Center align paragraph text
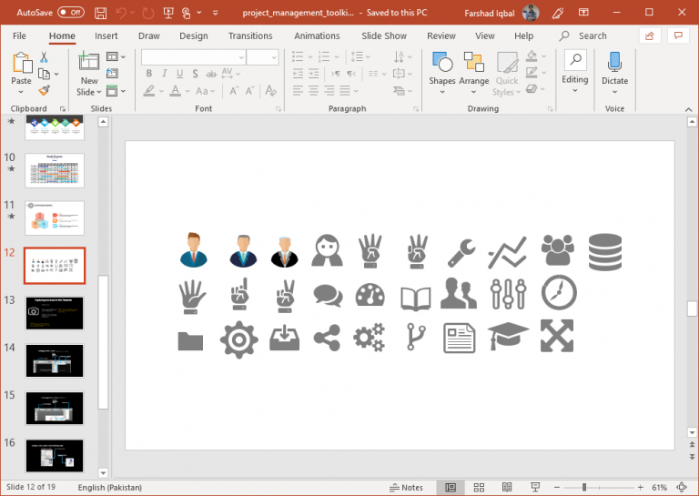 (313, 91)
